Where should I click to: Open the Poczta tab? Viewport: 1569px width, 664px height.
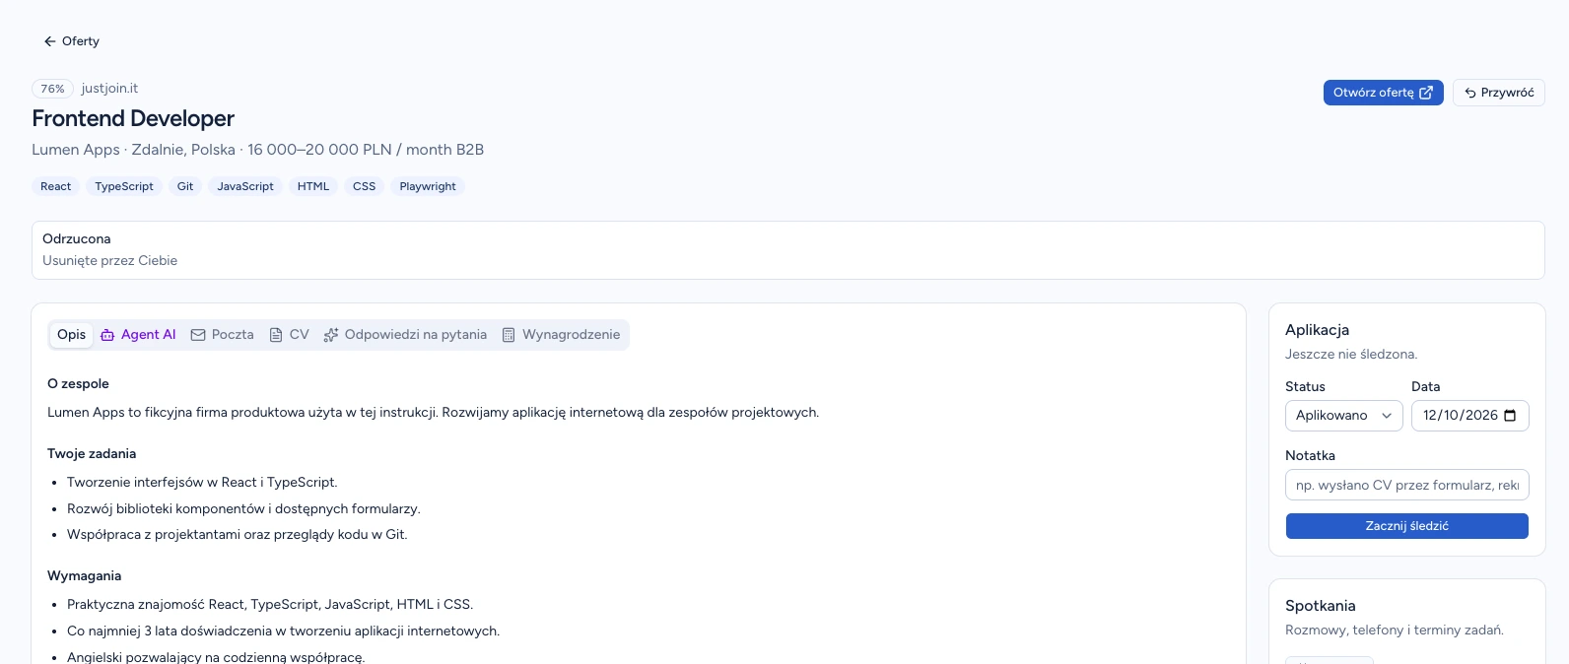pos(222,335)
